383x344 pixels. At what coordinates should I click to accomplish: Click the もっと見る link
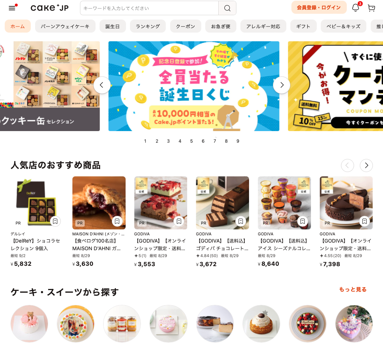353,289
